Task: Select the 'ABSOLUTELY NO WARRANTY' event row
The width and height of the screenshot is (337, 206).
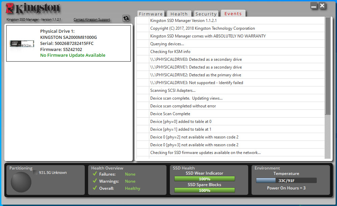Action: (x=231, y=36)
